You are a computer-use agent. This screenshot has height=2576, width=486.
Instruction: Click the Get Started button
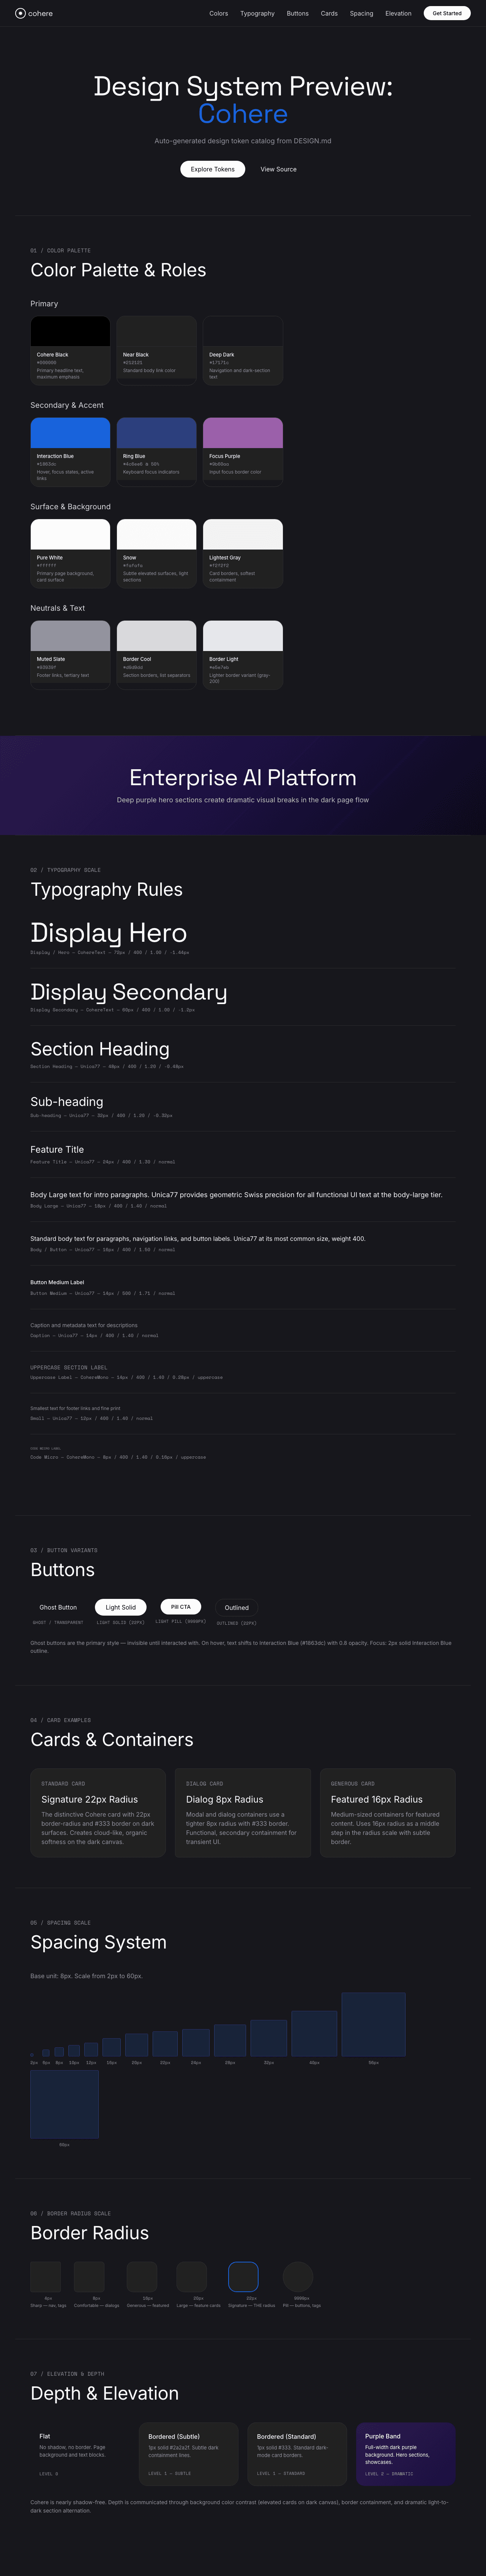tap(446, 13)
